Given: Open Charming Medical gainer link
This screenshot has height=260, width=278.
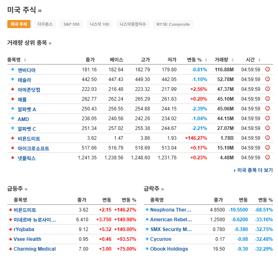Looking at the screenshot, I should [x=35, y=249].
